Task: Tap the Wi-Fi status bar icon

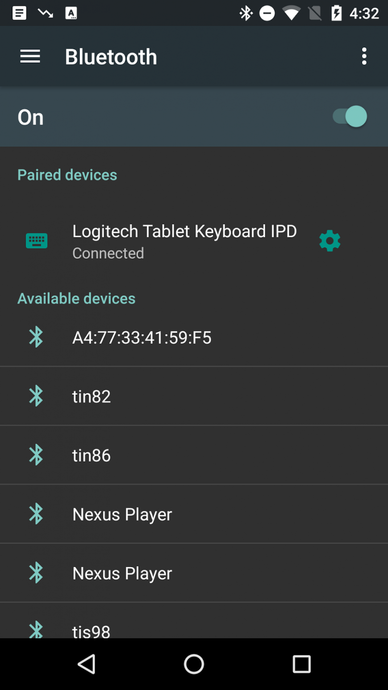Action: pos(291,13)
